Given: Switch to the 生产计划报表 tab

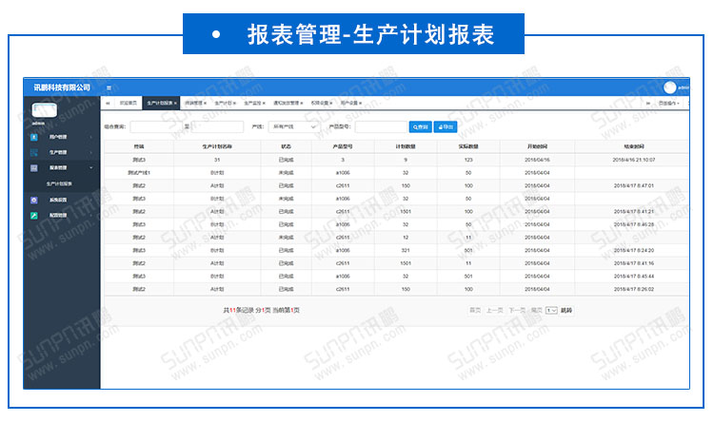Looking at the screenshot, I should 159,104.
